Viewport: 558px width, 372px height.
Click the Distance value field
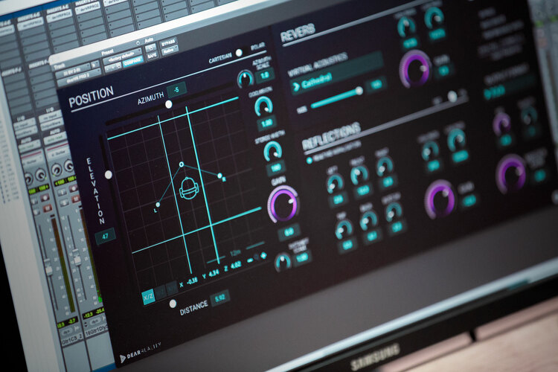pos(219,298)
